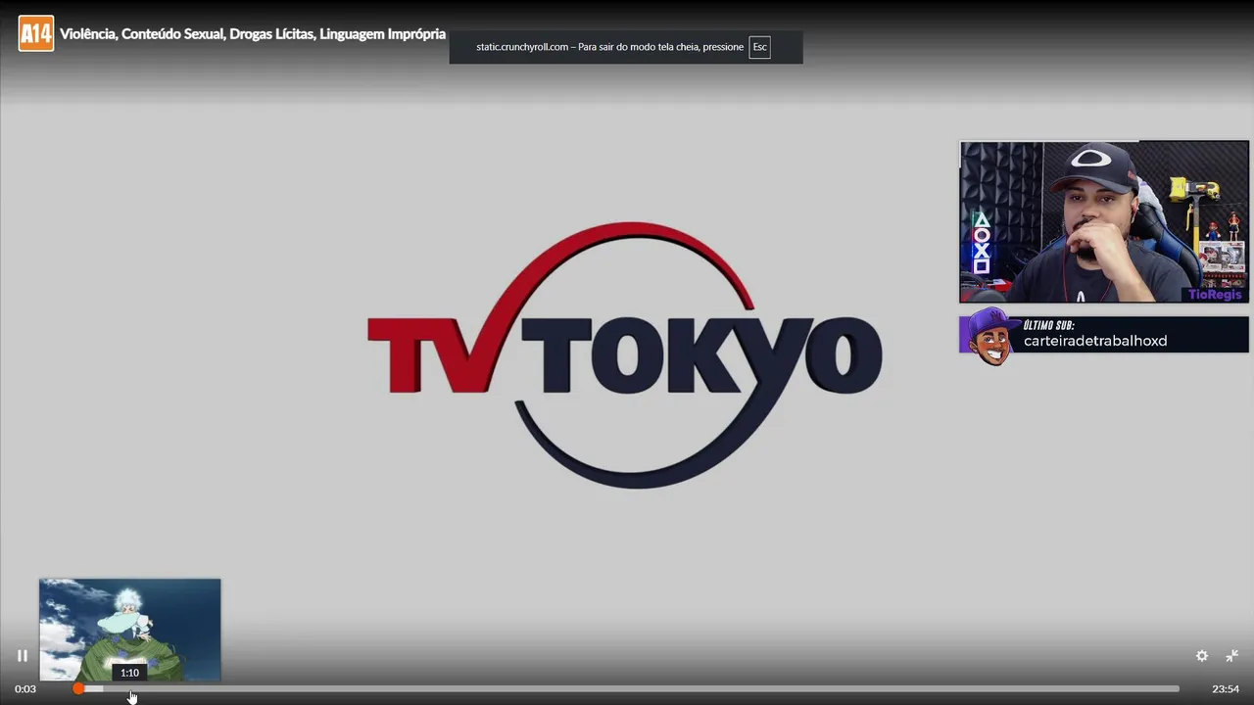The height and width of the screenshot is (705, 1254).
Task: Click the A14 age rating badge
Action: click(36, 34)
